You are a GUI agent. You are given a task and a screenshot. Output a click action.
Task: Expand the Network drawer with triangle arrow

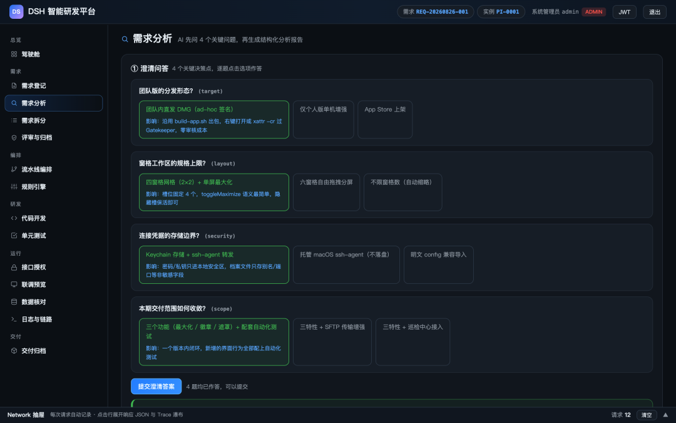click(665, 415)
